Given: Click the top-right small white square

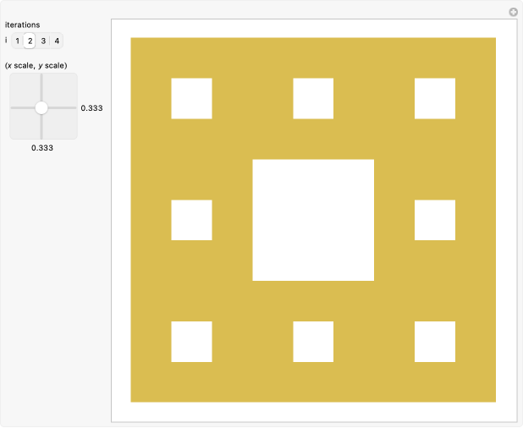Looking at the screenshot, I should 435,98.
